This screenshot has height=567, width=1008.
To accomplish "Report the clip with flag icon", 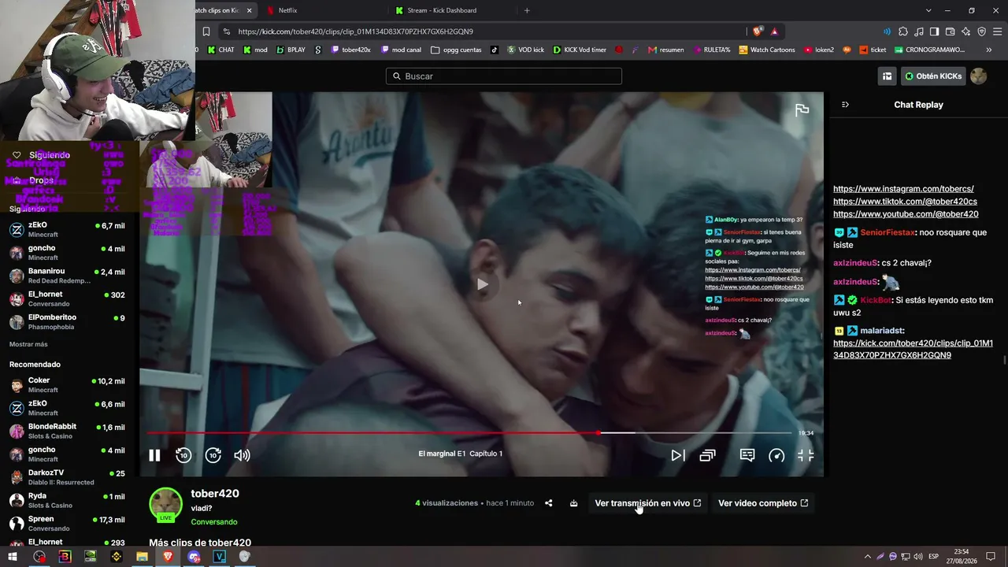I will (x=802, y=110).
